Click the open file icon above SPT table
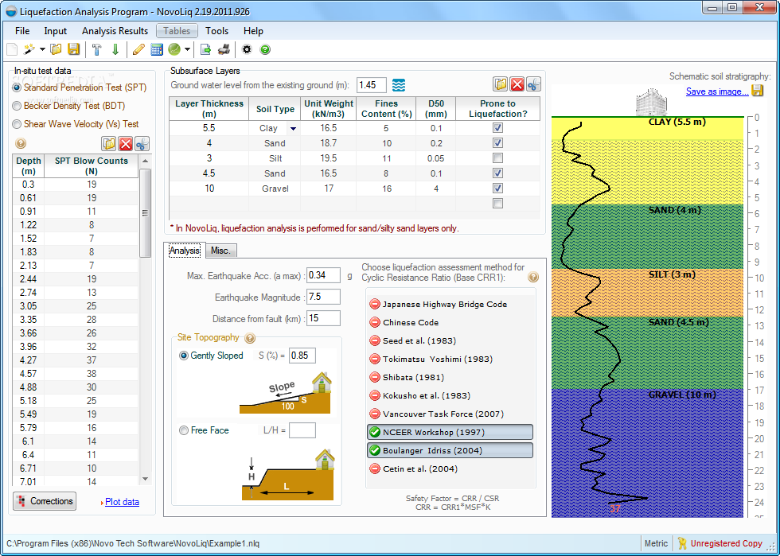780x556 pixels. point(108,144)
